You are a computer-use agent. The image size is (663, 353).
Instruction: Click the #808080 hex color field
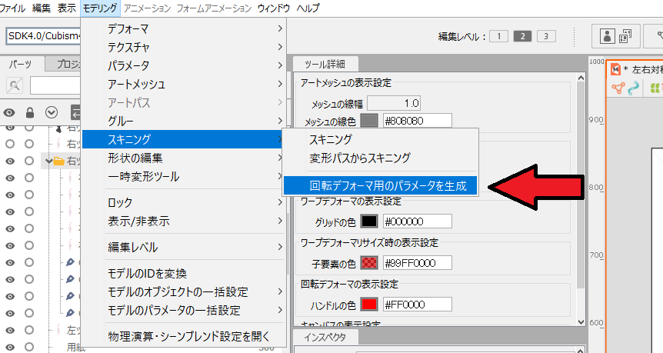(x=418, y=121)
